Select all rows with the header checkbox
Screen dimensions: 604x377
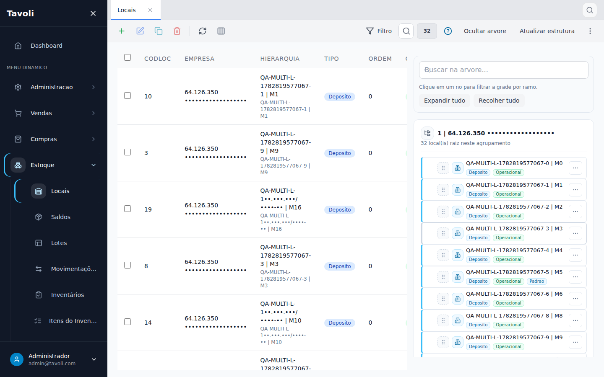tap(128, 57)
